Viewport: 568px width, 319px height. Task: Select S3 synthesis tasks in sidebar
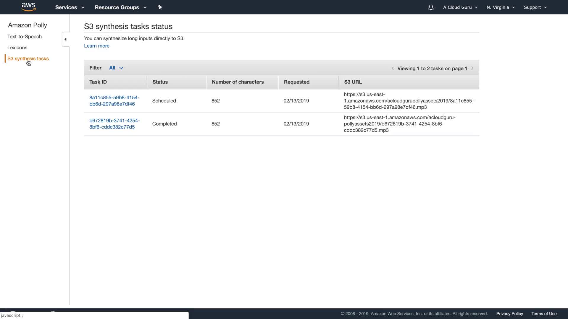pyautogui.click(x=28, y=58)
